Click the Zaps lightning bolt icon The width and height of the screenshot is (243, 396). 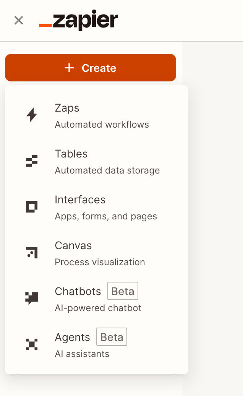(32, 115)
